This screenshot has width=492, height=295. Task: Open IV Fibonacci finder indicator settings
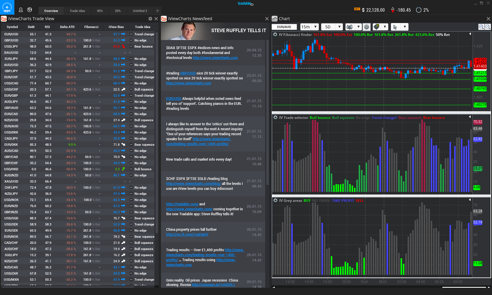[275, 34]
